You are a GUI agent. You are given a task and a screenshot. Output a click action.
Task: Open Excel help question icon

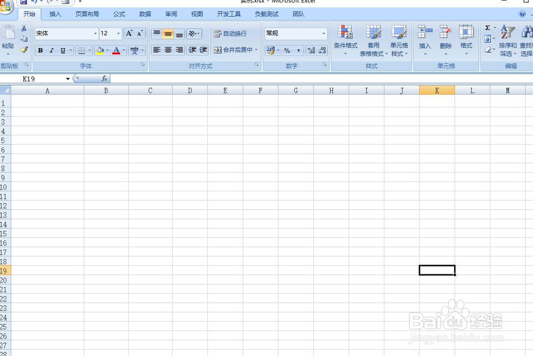click(522, 14)
